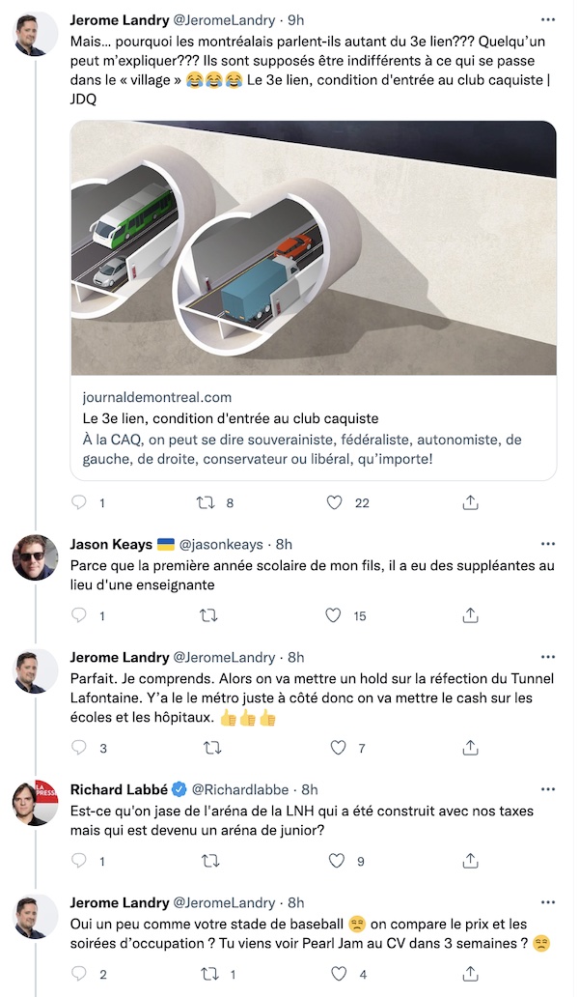View Jason Keays' sunglasses avatar
This screenshot has height=997, width=579.
click(36, 557)
